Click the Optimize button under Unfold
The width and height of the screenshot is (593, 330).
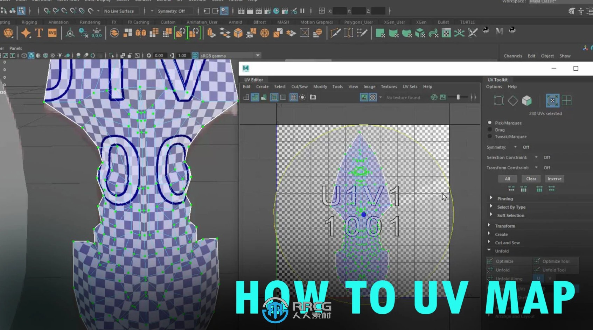tap(509, 261)
